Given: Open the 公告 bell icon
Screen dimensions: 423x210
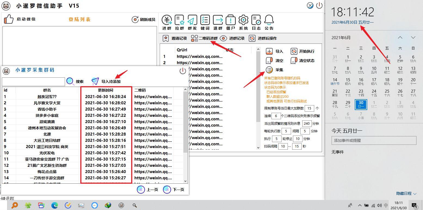Looking at the screenshot, I should click(269, 22).
